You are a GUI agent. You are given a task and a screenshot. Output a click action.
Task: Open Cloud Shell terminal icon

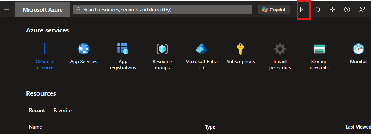click(303, 9)
